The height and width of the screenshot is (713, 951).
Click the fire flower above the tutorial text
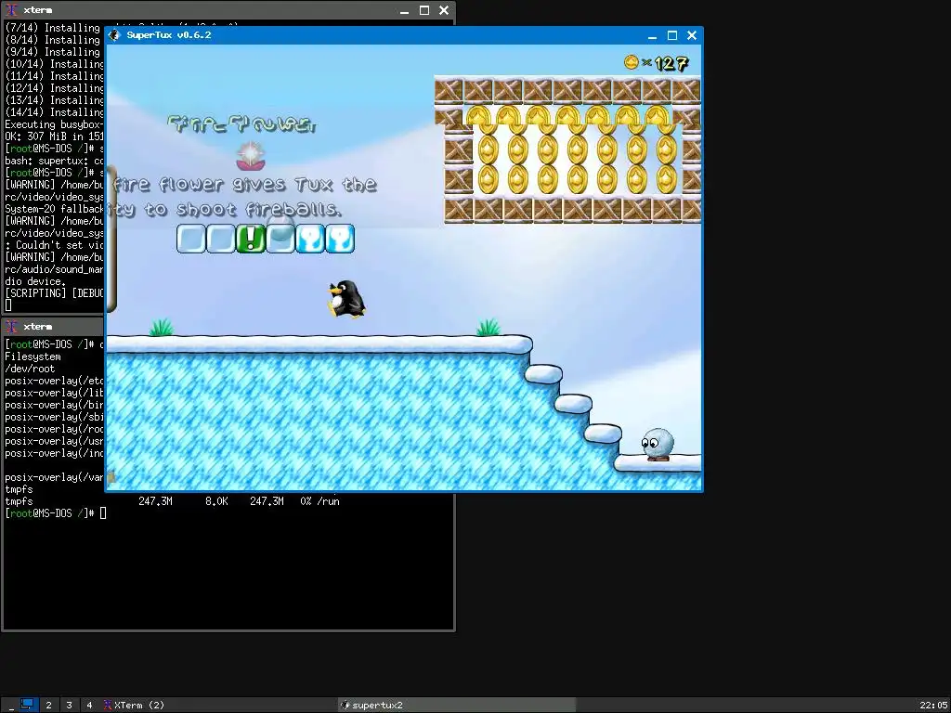[x=251, y=156]
